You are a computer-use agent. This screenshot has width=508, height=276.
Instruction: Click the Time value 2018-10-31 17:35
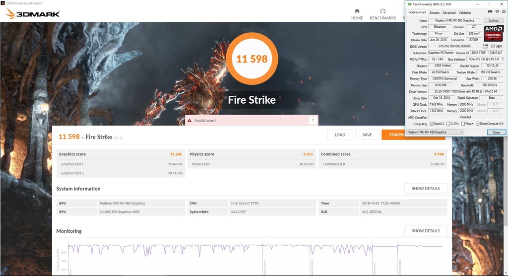381,204
